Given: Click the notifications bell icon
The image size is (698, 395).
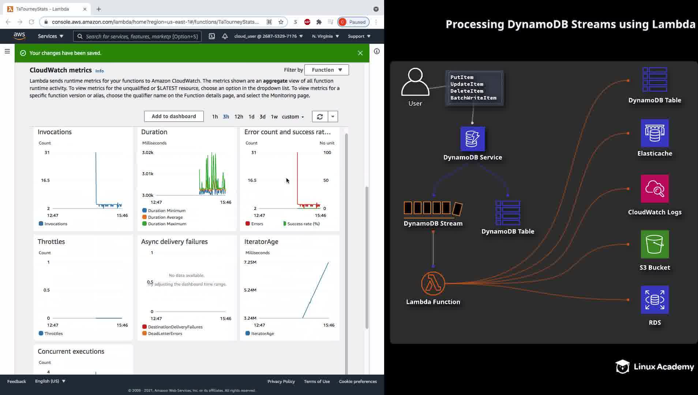Looking at the screenshot, I should point(225,36).
